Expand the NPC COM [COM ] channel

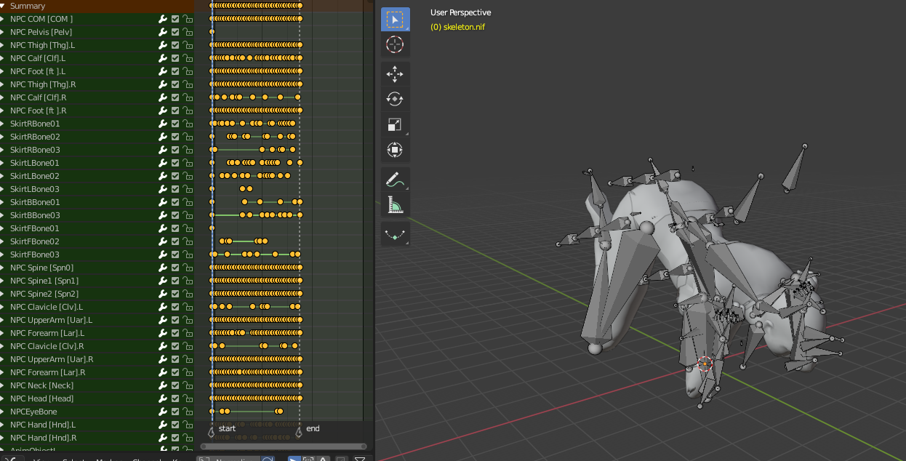click(3, 19)
